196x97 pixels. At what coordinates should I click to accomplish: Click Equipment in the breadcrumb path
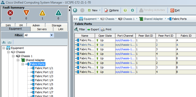[90, 19]
